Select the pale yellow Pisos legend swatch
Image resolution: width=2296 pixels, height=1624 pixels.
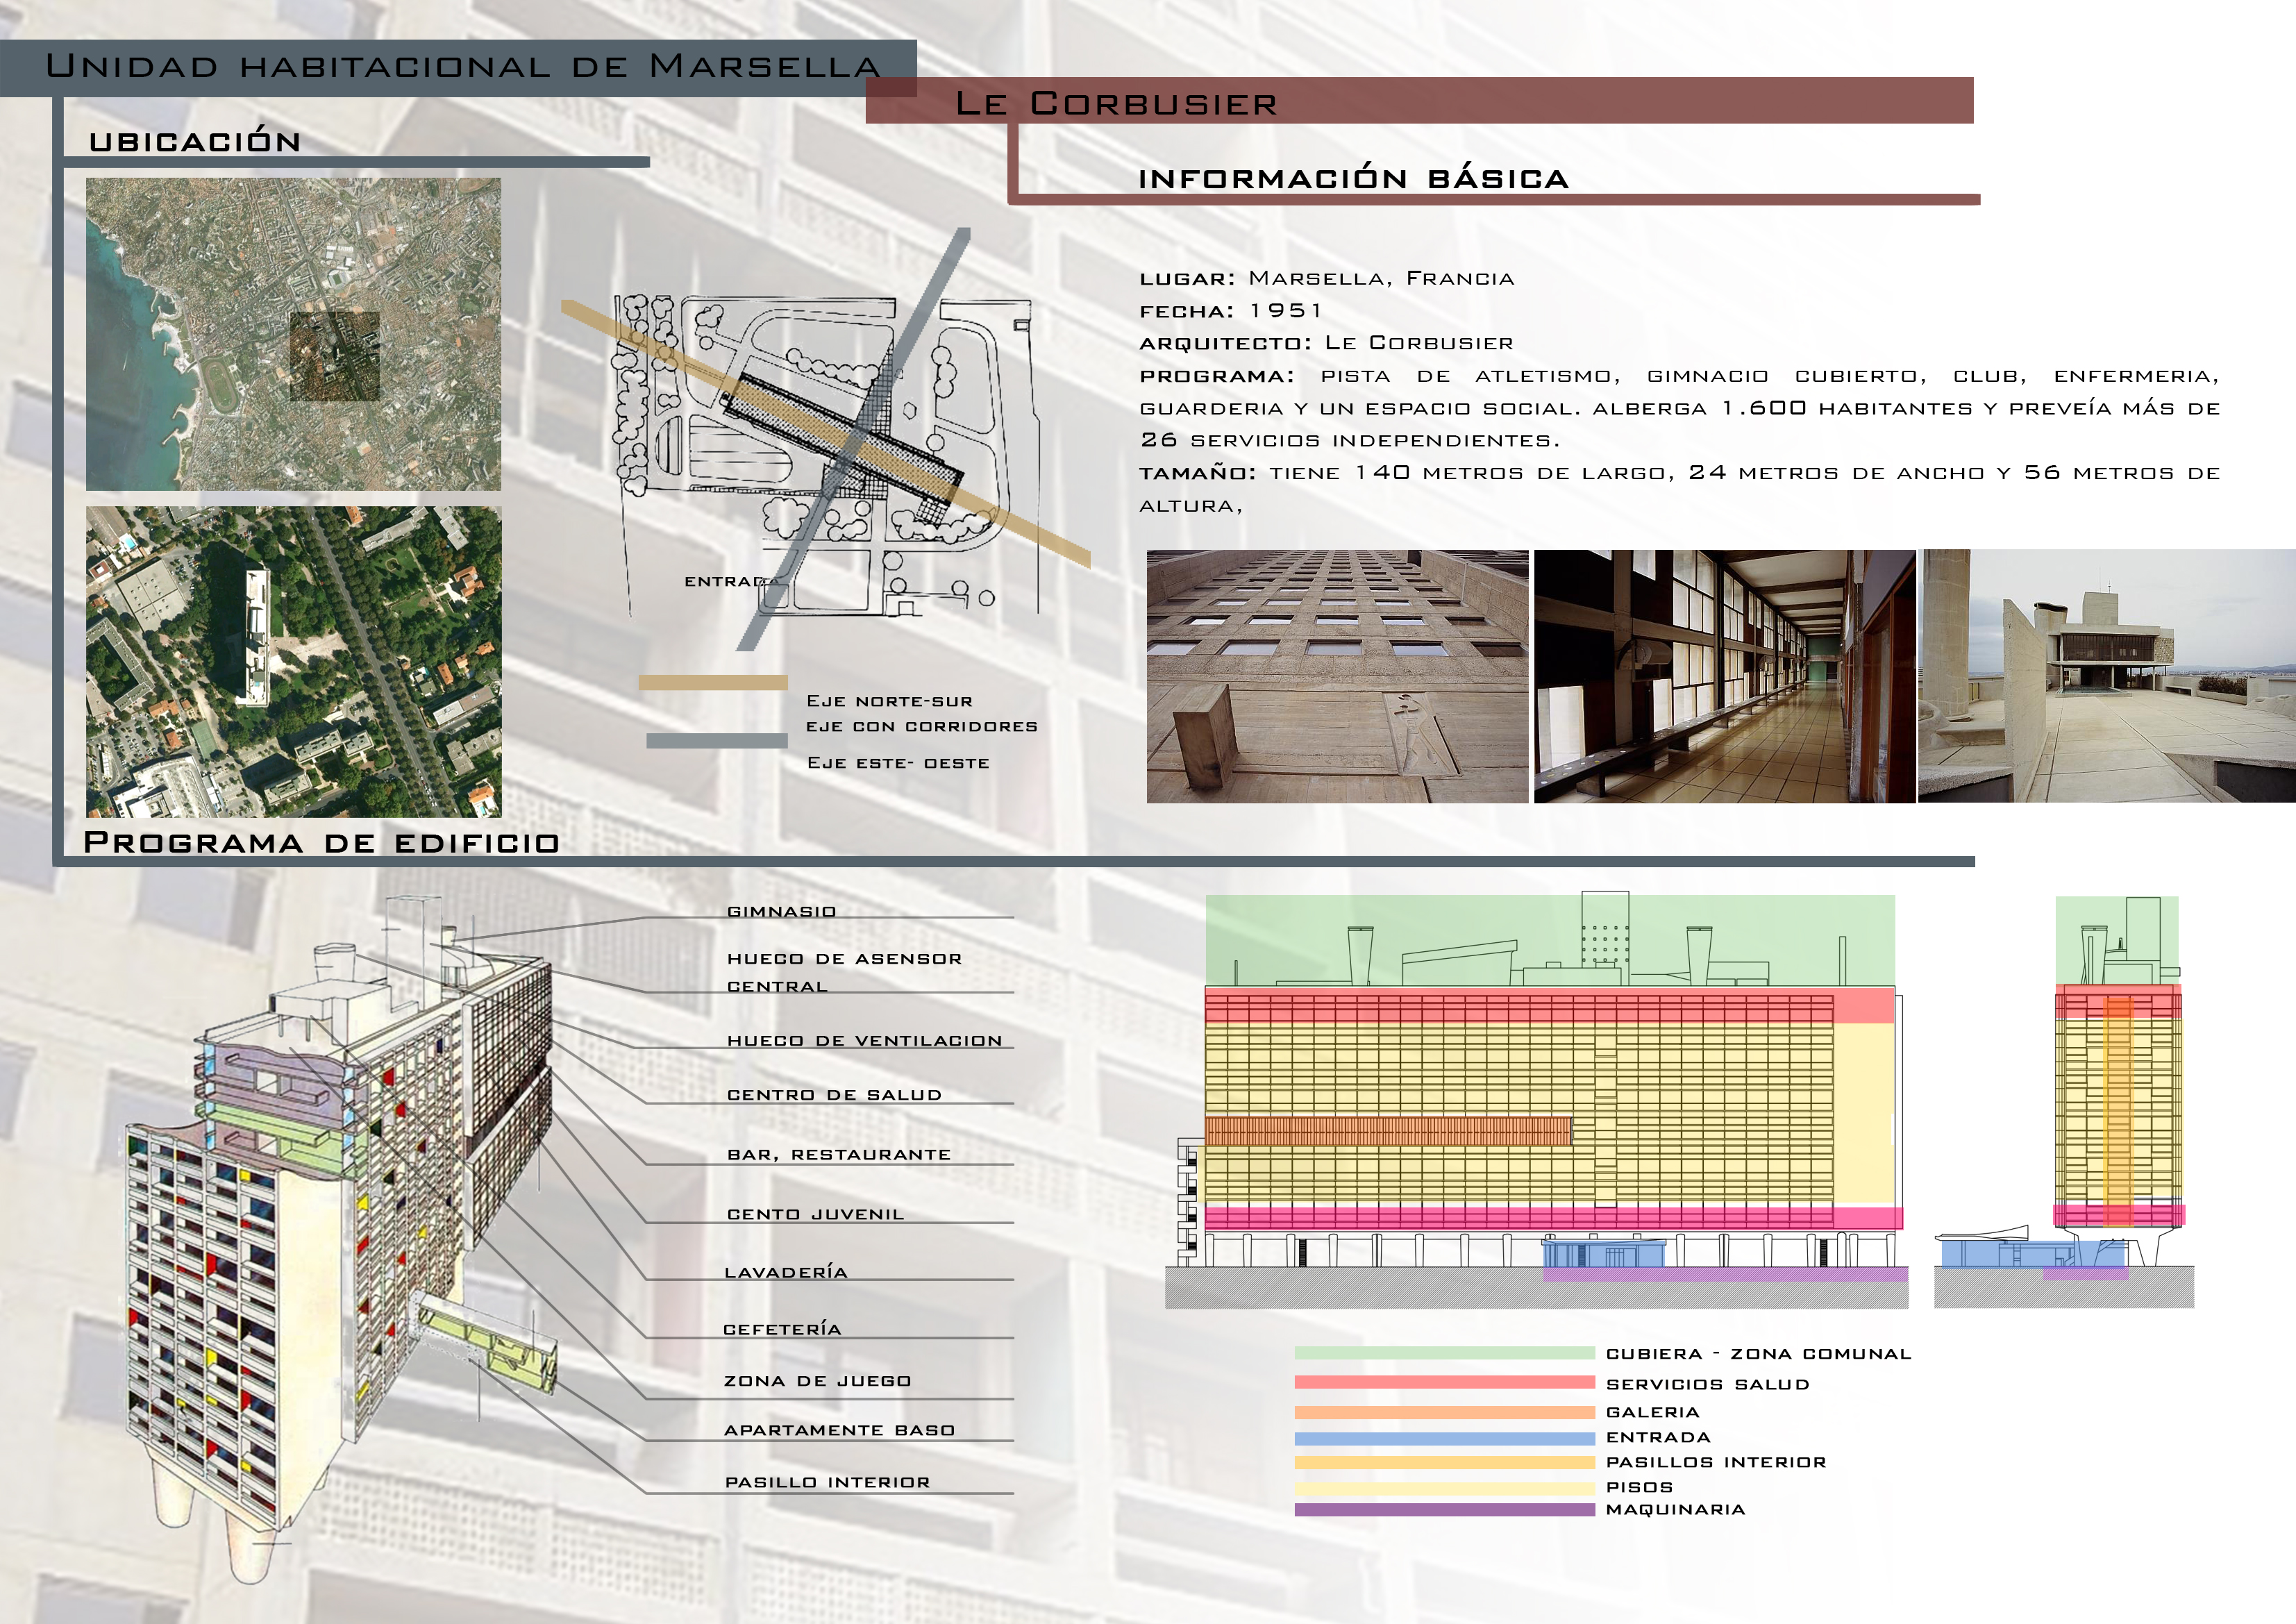(1444, 1488)
